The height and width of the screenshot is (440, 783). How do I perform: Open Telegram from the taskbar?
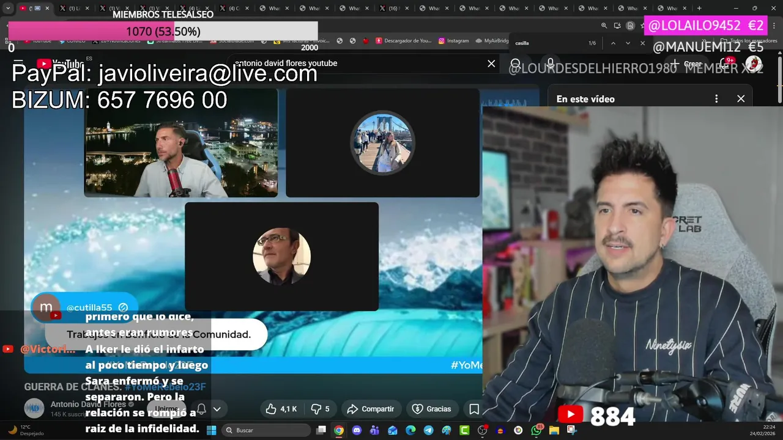click(x=428, y=430)
